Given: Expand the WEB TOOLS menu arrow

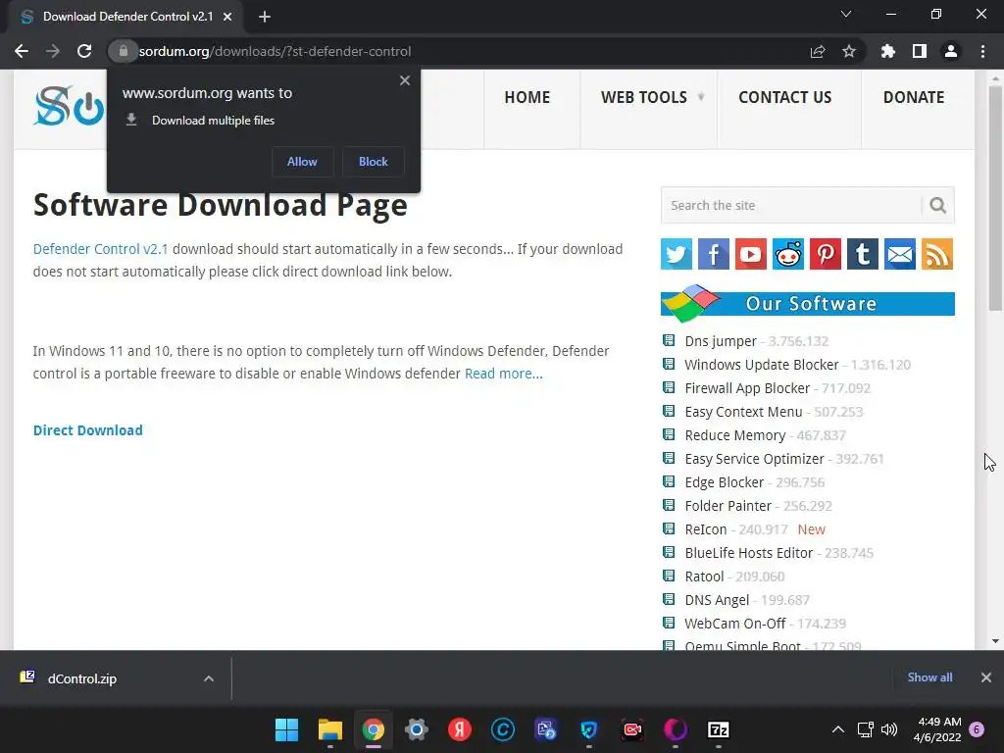Looking at the screenshot, I should tap(701, 97).
